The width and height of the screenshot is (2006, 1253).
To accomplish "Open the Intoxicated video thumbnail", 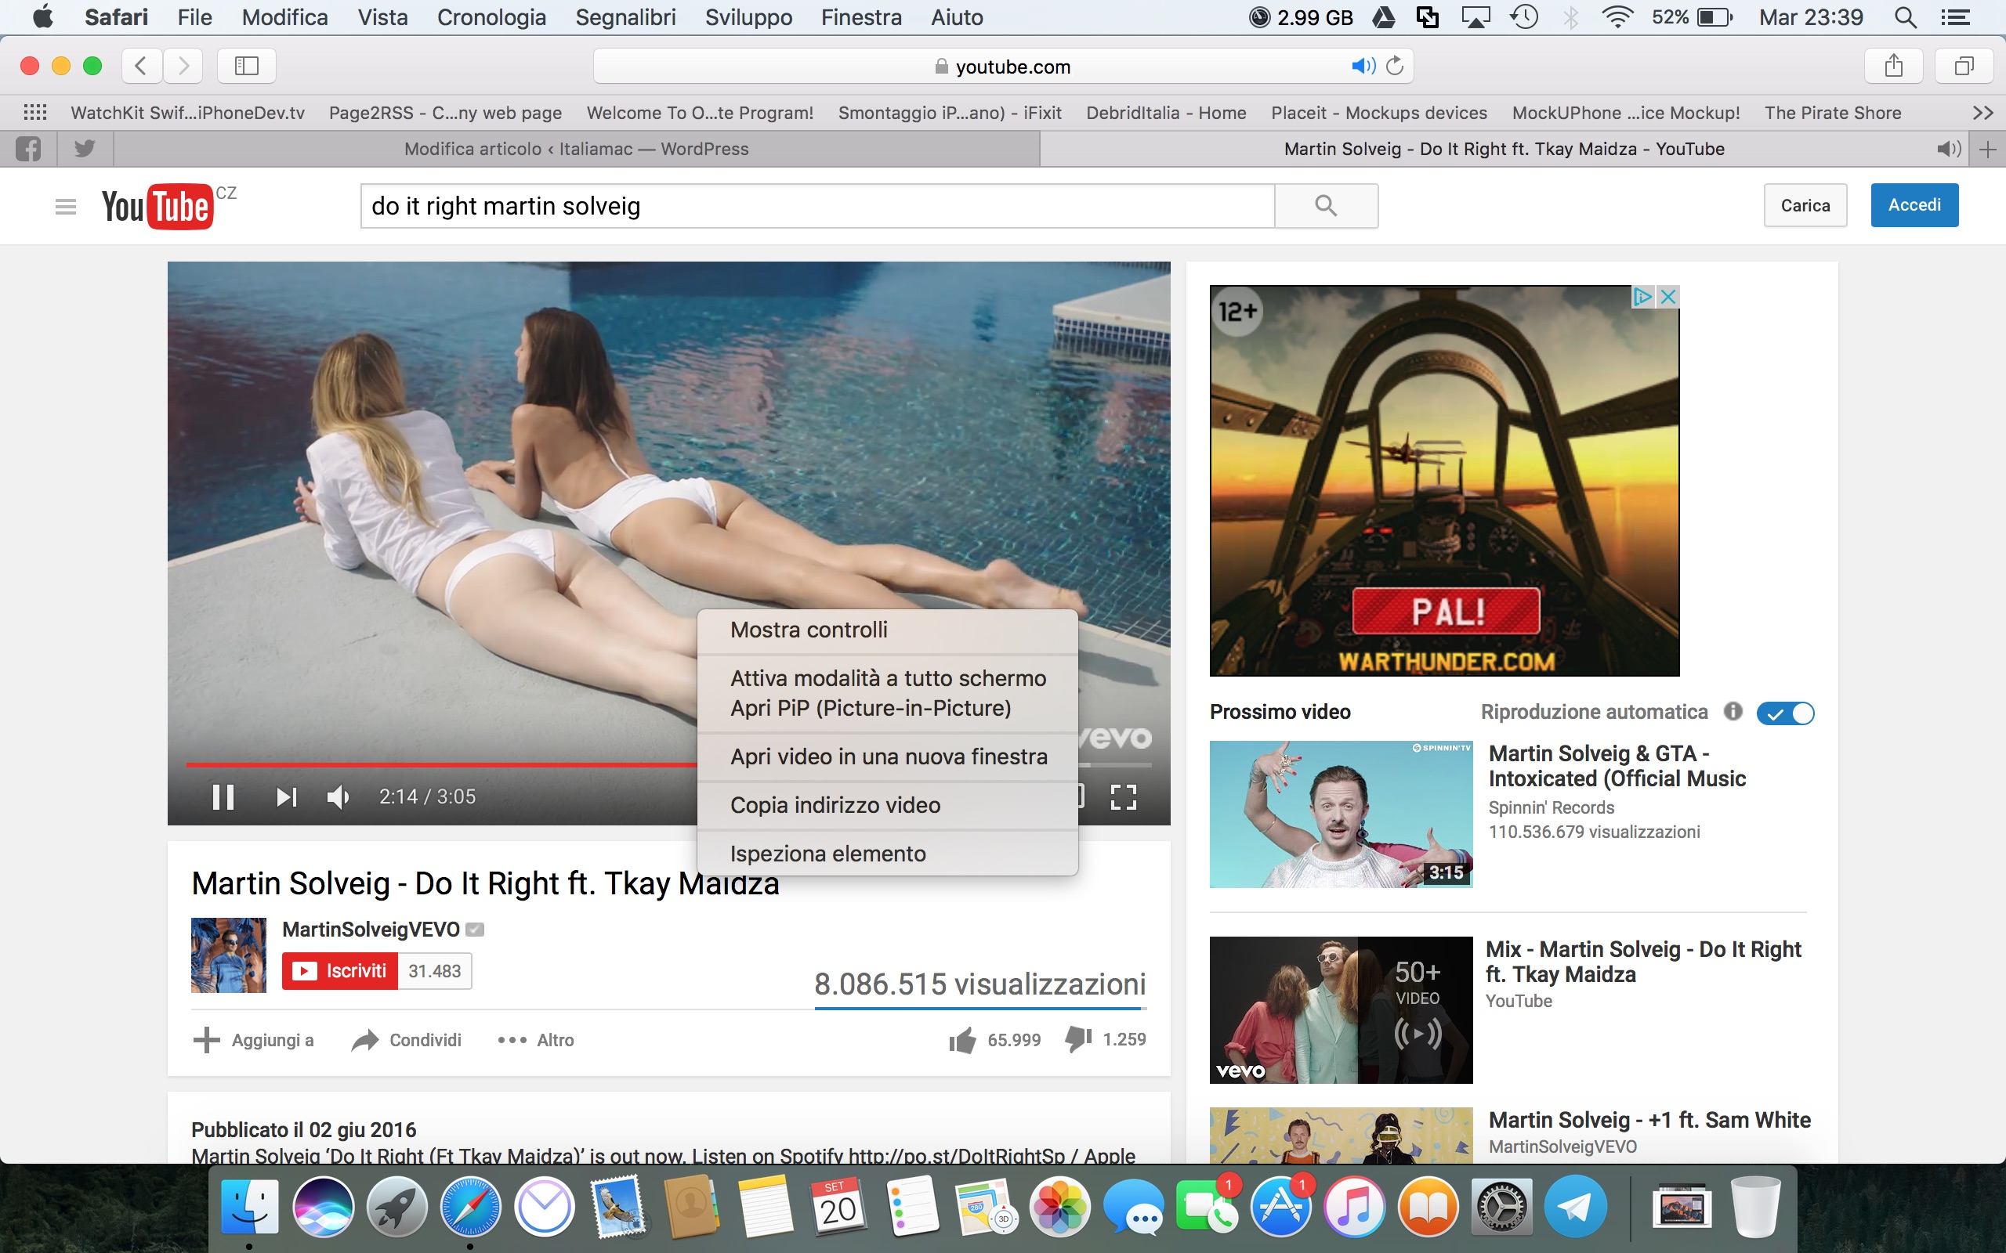I will coord(1341,814).
